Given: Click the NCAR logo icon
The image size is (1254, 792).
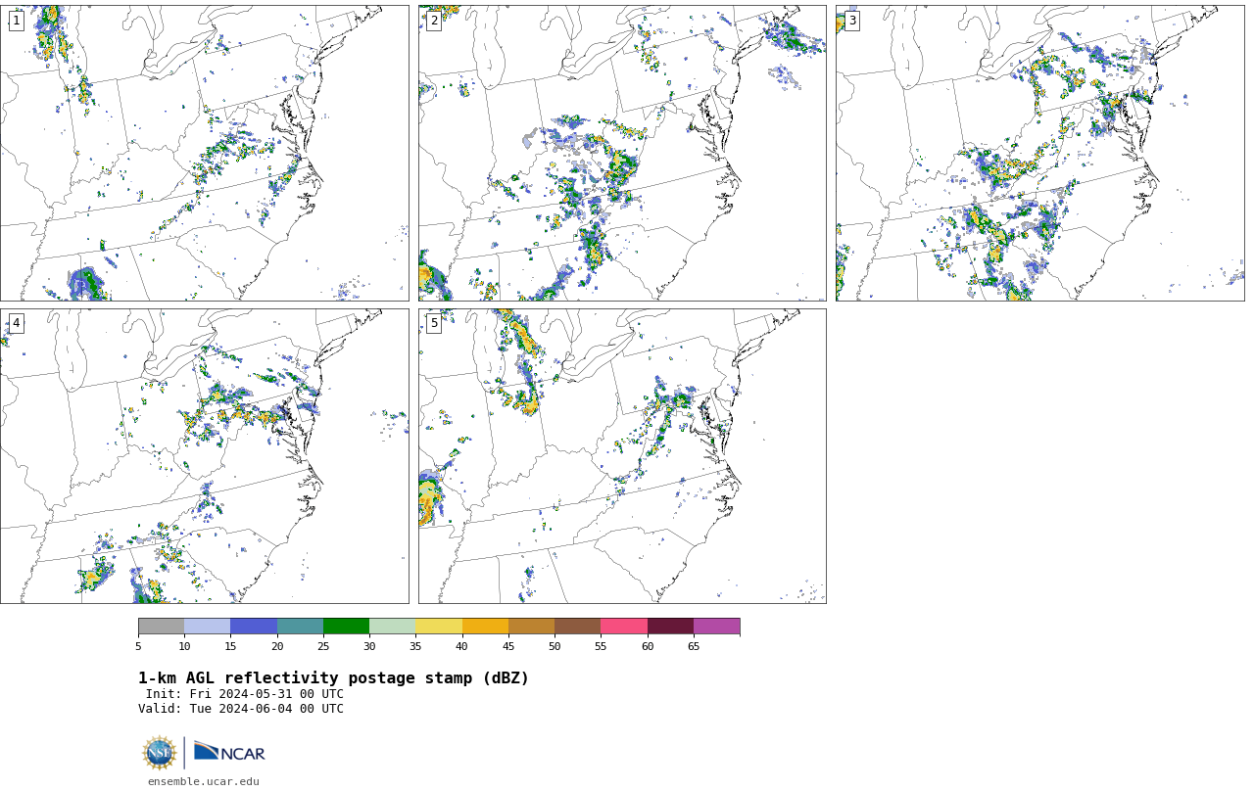Looking at the screenshot, I should coord(229,752).
